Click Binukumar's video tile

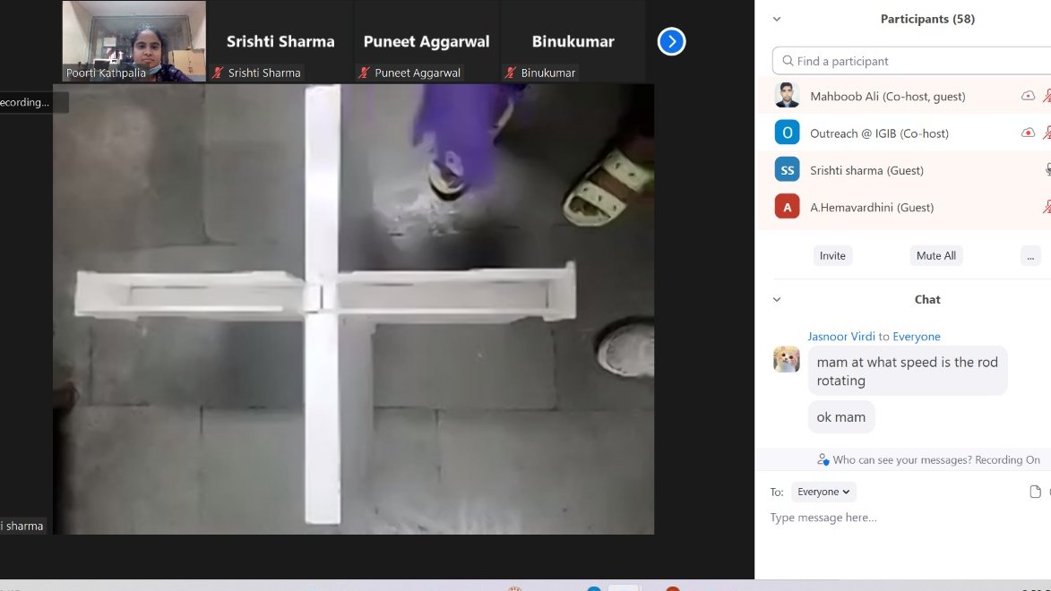pos(573,41)
